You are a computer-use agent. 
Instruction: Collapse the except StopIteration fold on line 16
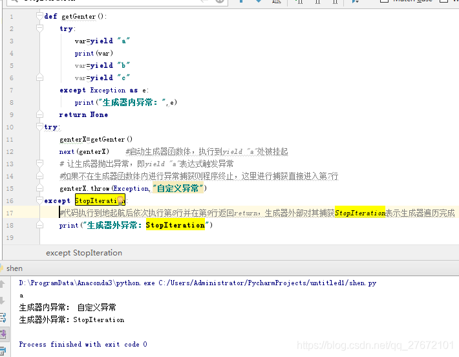39,200
